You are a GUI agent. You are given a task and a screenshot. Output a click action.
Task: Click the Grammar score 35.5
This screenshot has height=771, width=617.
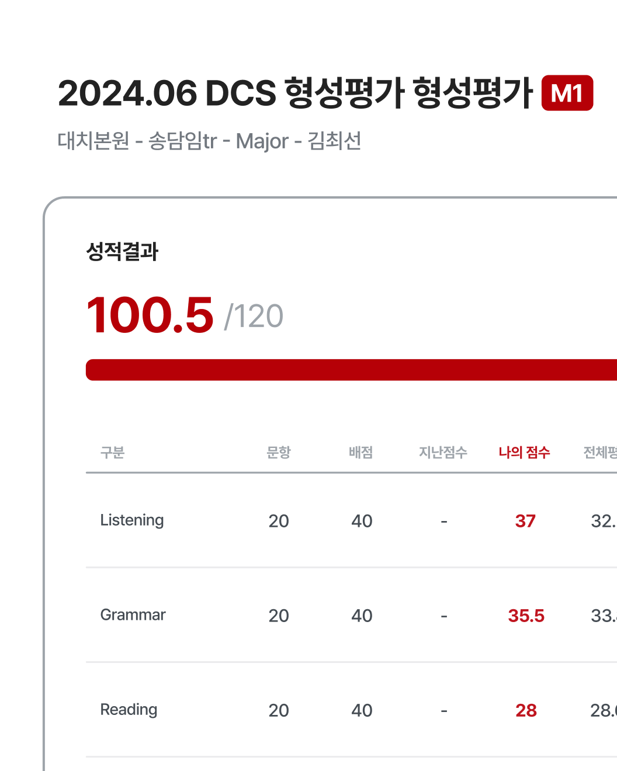coord(526,616)
